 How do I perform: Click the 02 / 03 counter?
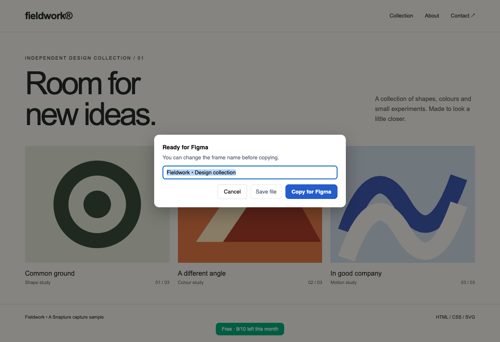click(x=315, y=282)
